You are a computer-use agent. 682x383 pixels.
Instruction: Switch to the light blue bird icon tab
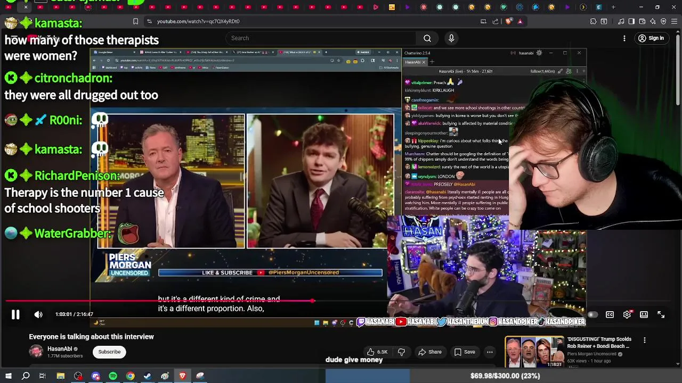pos(535,7)
